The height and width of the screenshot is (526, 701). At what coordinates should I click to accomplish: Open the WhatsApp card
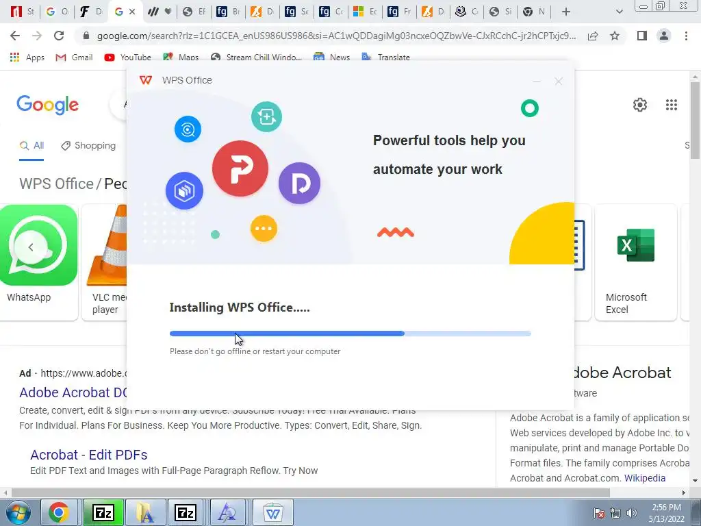(x=39, y=262)
